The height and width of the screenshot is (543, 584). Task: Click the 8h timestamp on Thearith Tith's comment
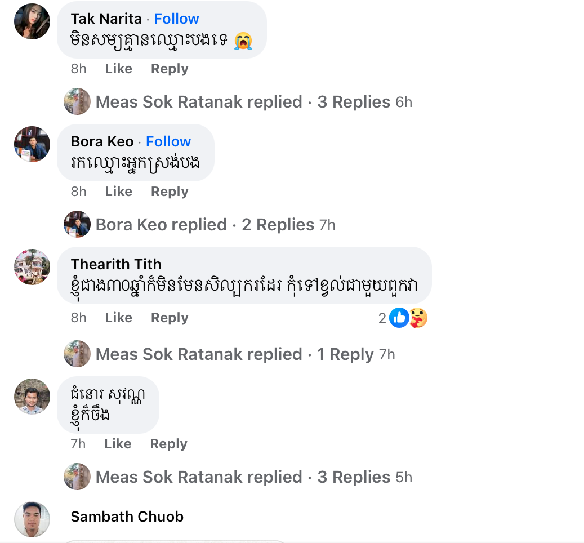[79, 318]
